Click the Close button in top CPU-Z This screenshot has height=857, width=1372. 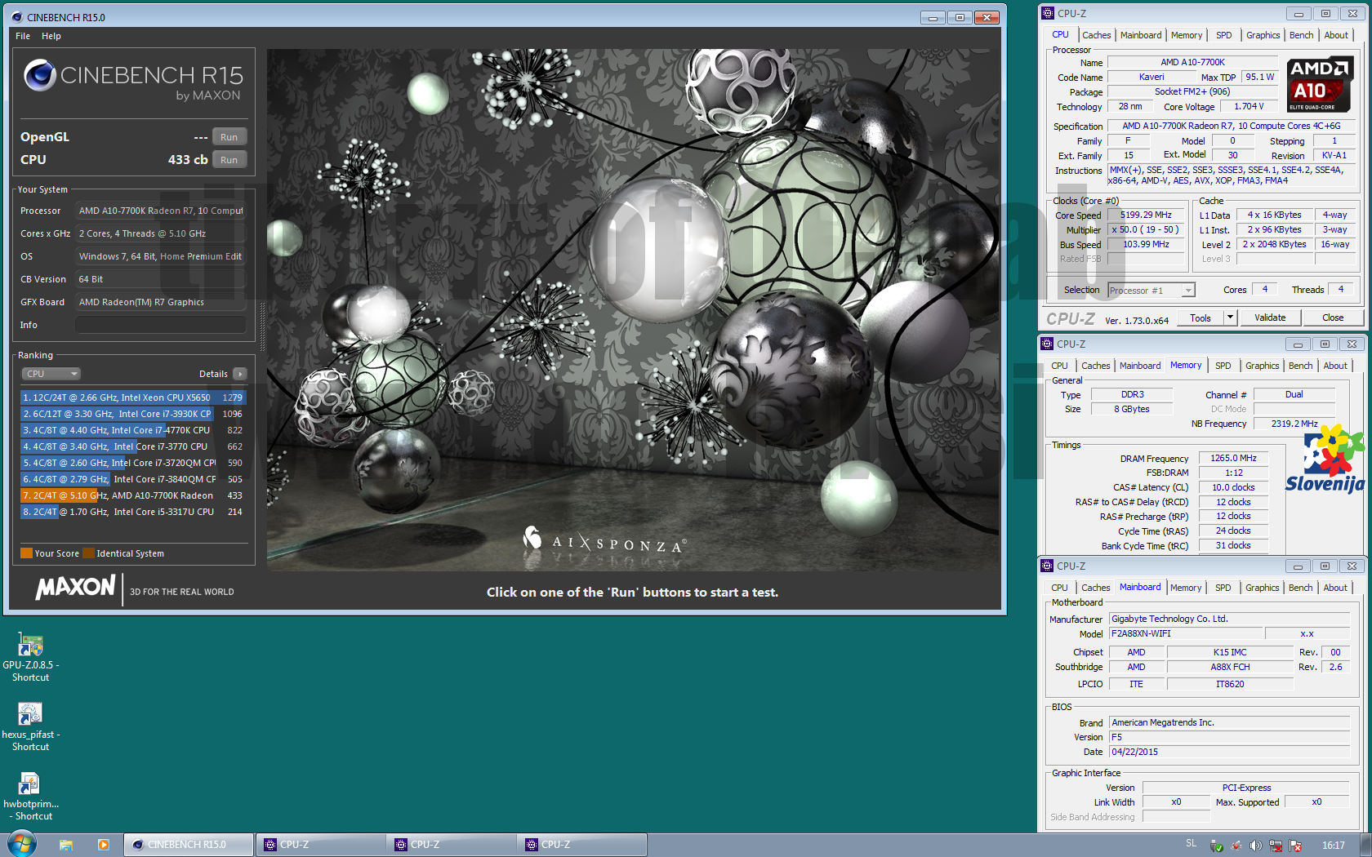tap(1333, 317)
